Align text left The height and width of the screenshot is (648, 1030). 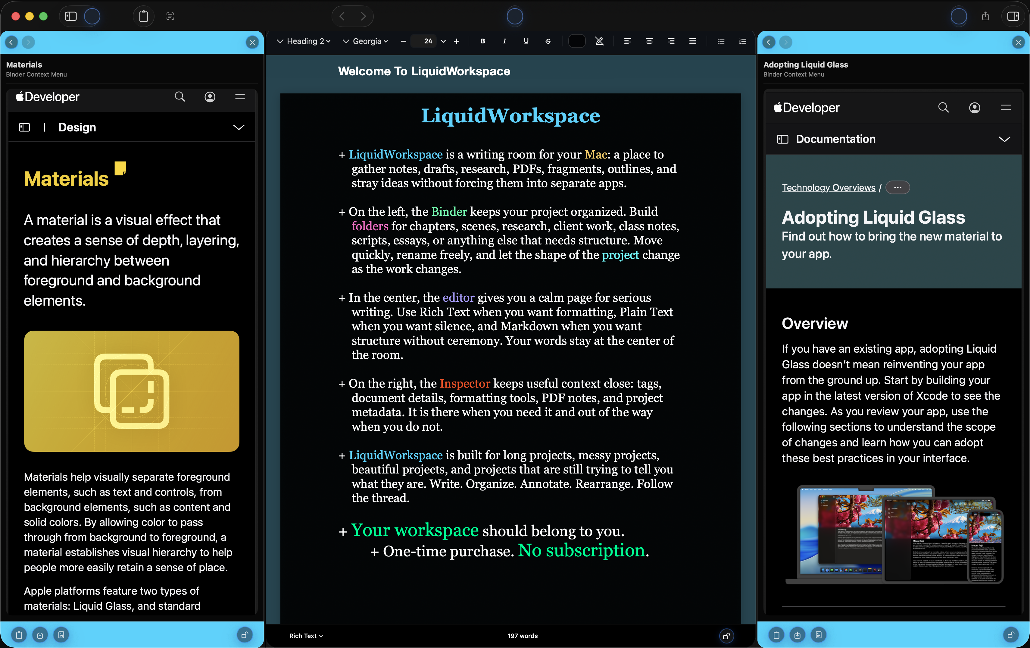click(x=628, y=41)
